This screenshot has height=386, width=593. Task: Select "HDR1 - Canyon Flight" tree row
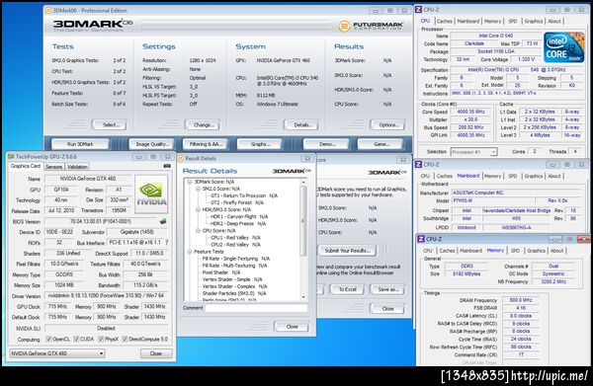[x=239, y=216]
